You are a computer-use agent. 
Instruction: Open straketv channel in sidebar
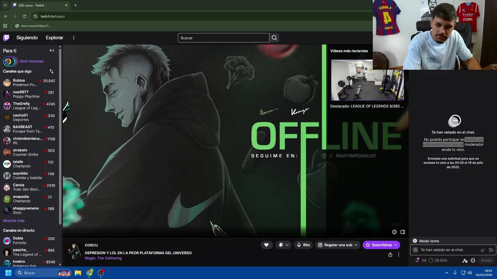coord(30,152)
